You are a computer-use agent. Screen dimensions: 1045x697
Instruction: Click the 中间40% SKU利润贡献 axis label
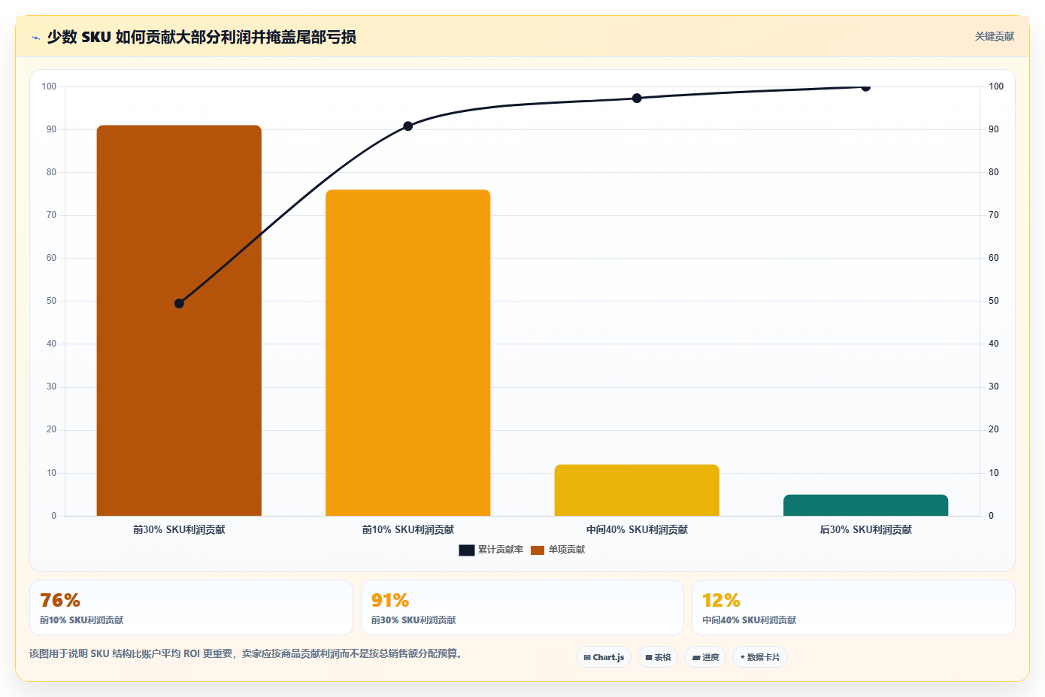[637, 529]
